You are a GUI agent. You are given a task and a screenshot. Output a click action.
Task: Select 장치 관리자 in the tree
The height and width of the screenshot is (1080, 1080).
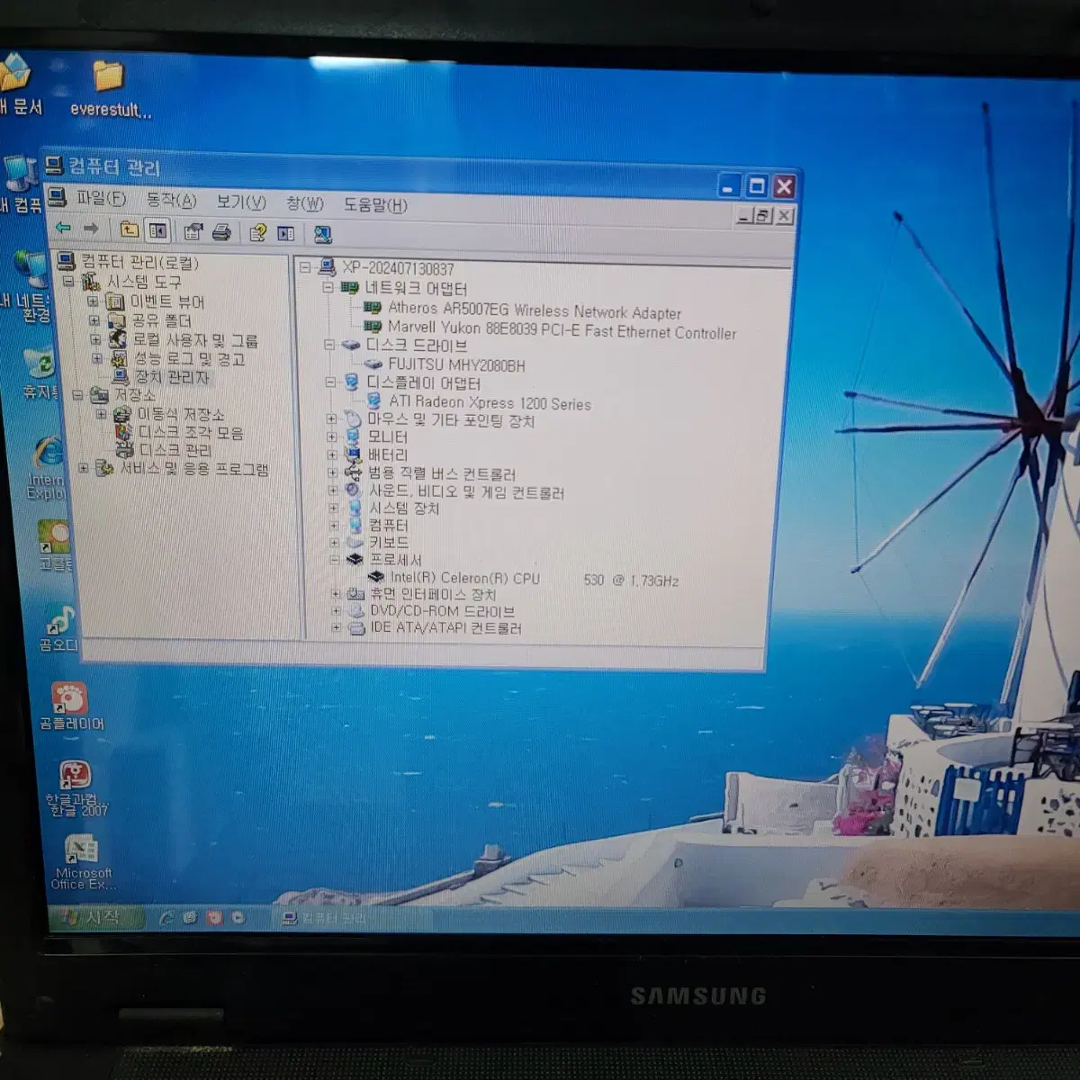click(171, 377)
